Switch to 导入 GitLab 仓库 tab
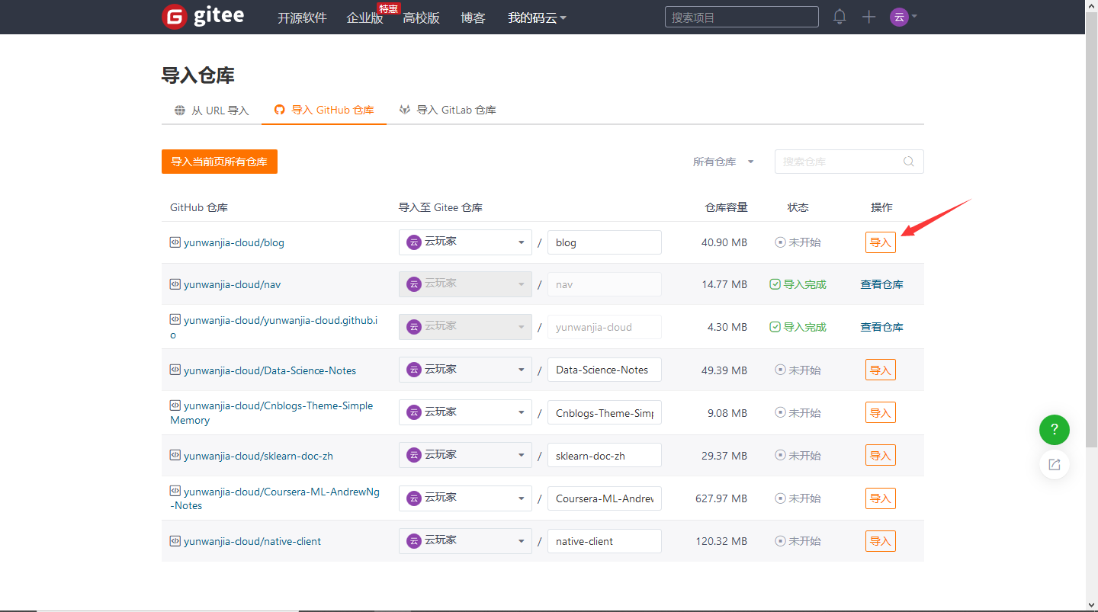1098x612 pixels. tap(448, 110)
